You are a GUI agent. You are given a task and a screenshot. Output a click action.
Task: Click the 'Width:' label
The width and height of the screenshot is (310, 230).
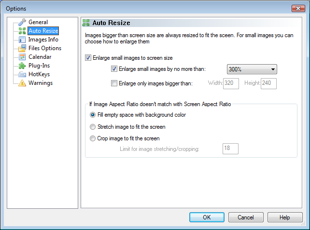[x=215, y=83]
